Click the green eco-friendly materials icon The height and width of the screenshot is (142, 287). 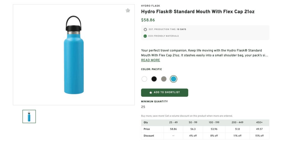[145, 36]
